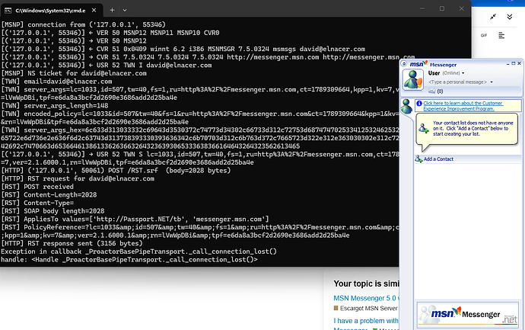Click the collapse arrows icon in background page
The height and width of the screenshot is (330, 525).
[x=493, y=17]
